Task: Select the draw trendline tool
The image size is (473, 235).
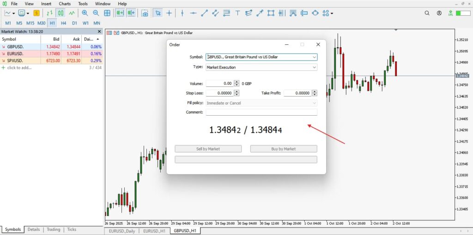Action: coord(204,13)
